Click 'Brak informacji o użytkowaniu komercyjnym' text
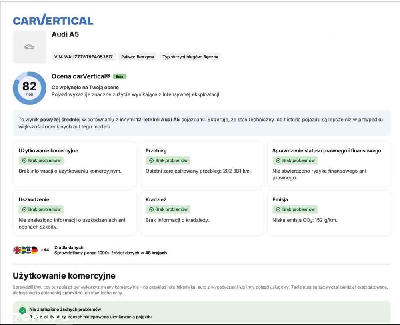This screenshot has width=400, height=325. [x=70, y=171]
